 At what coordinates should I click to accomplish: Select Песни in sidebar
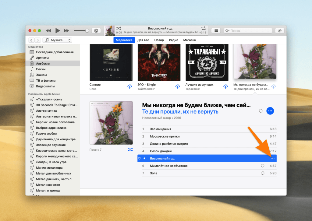coord(53,69)
